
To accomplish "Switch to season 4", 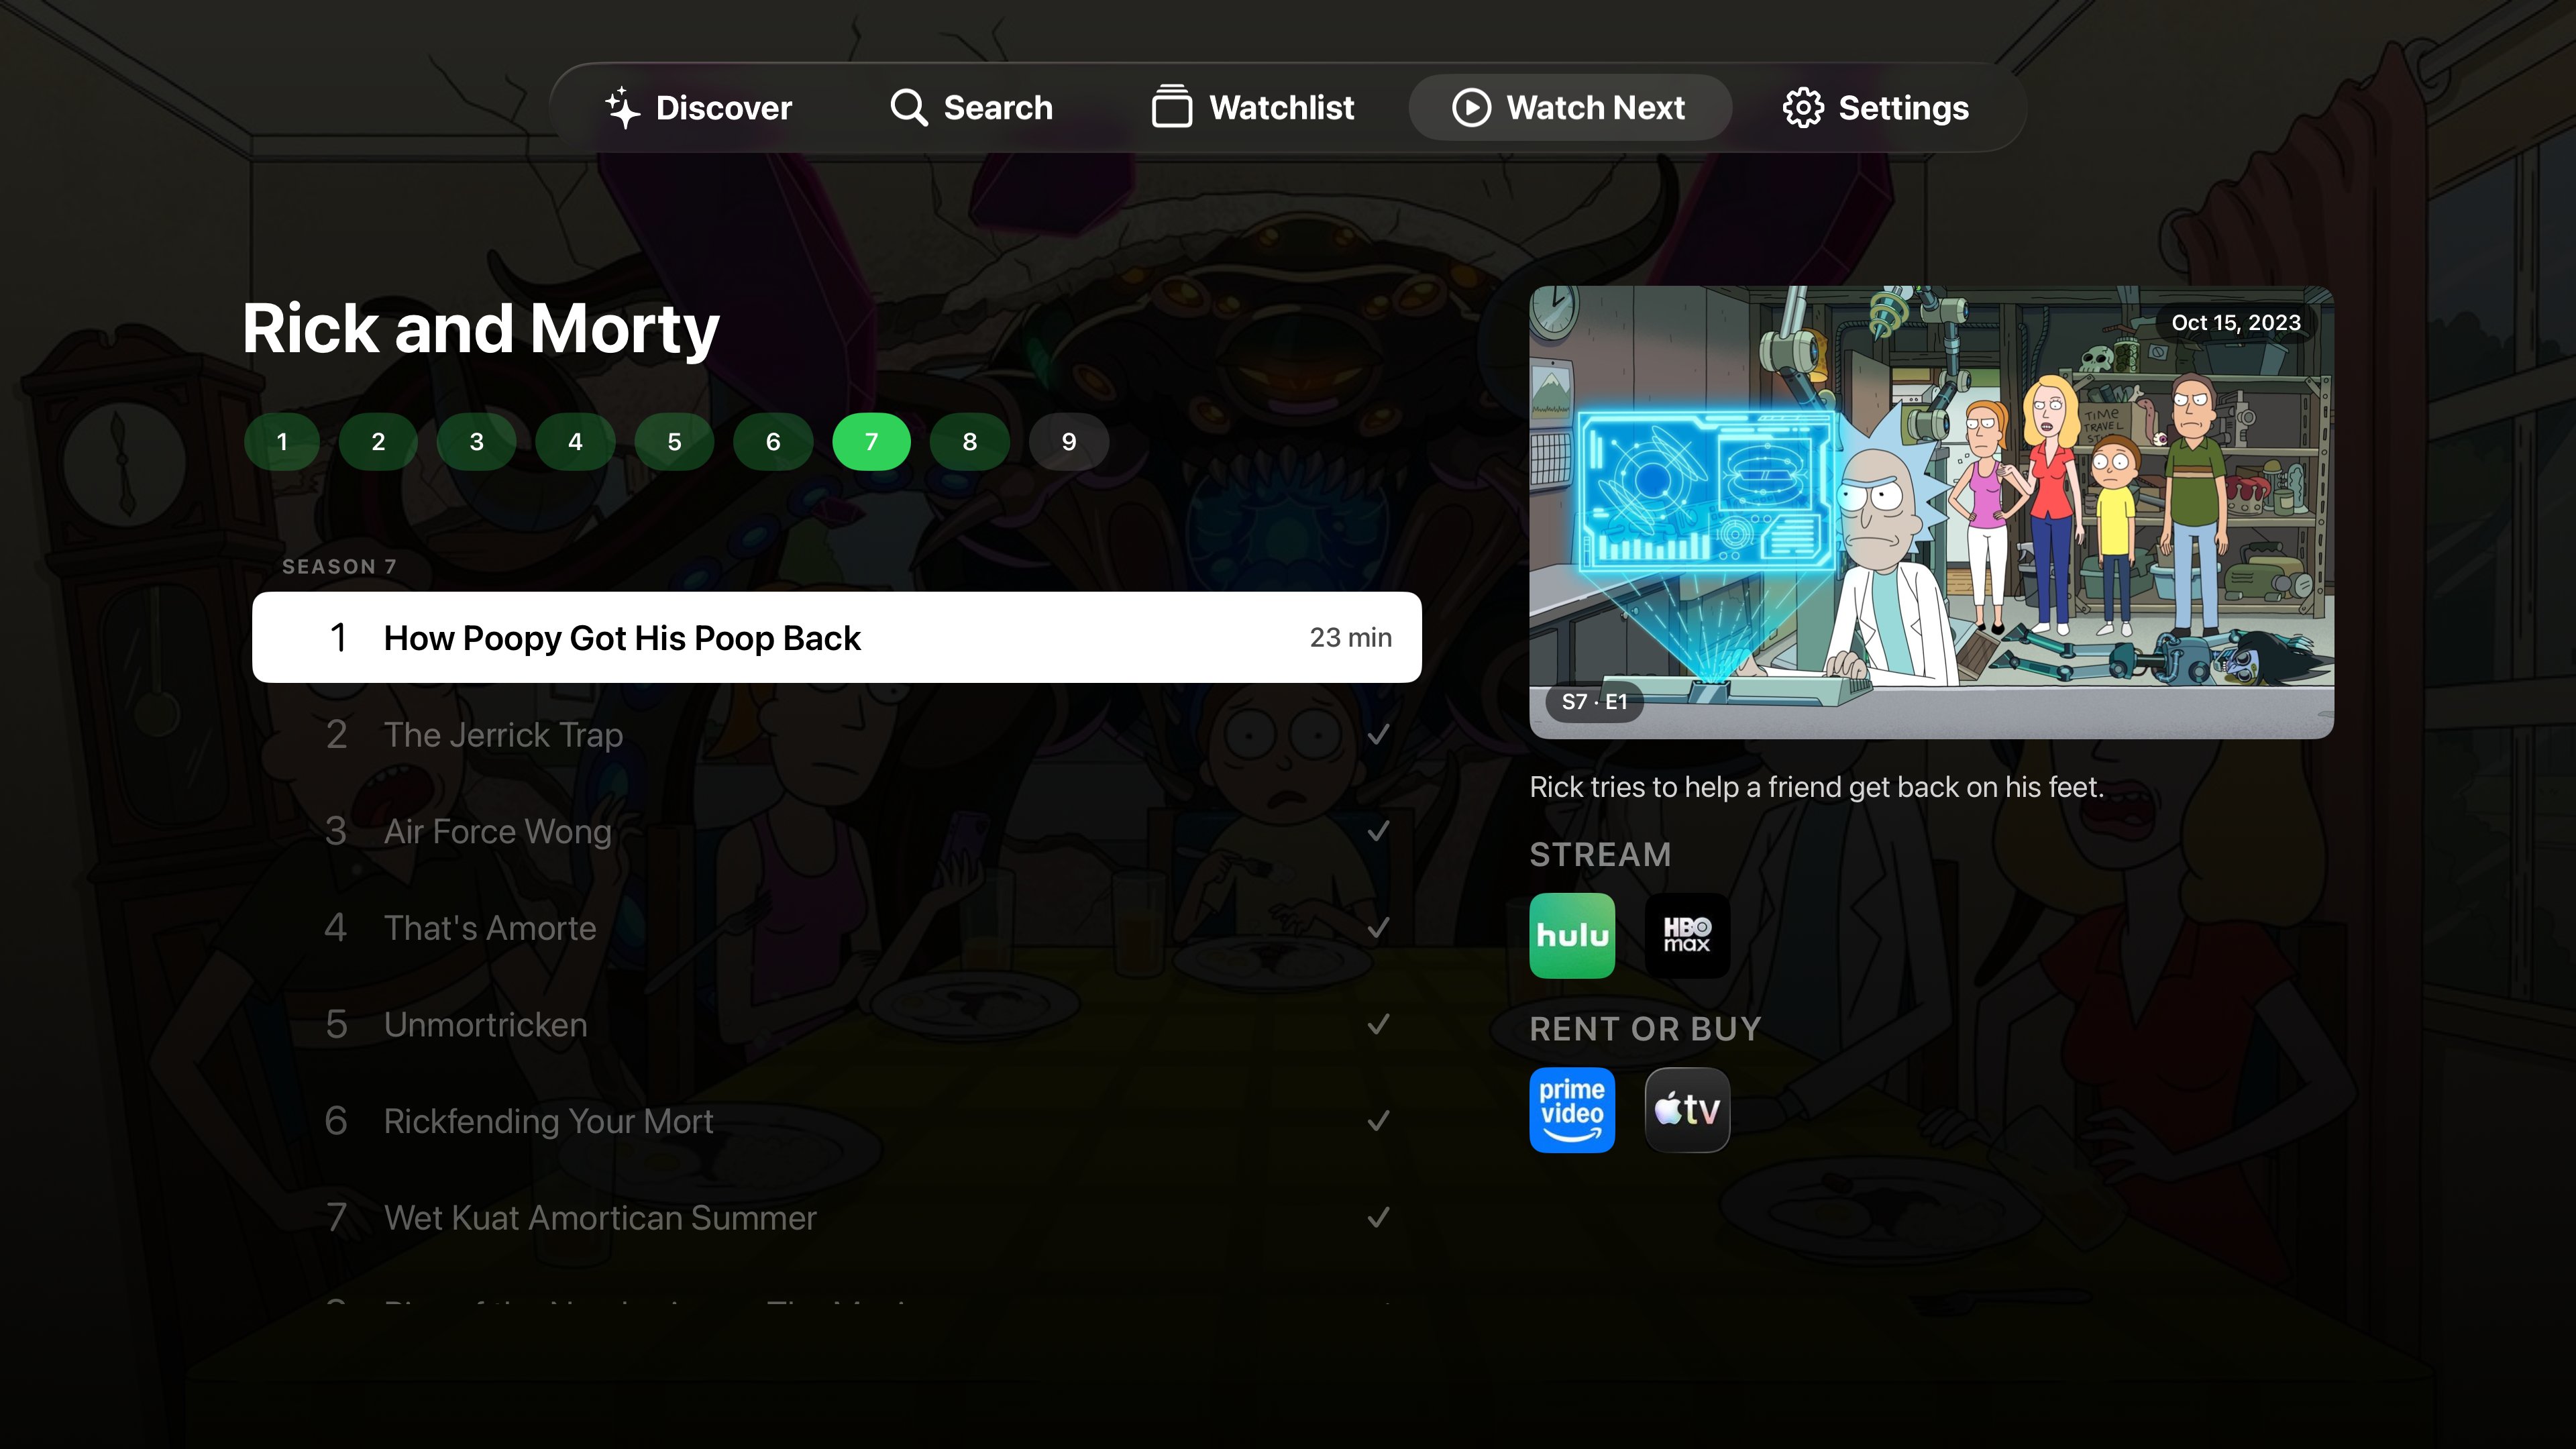I will (575, 442).
